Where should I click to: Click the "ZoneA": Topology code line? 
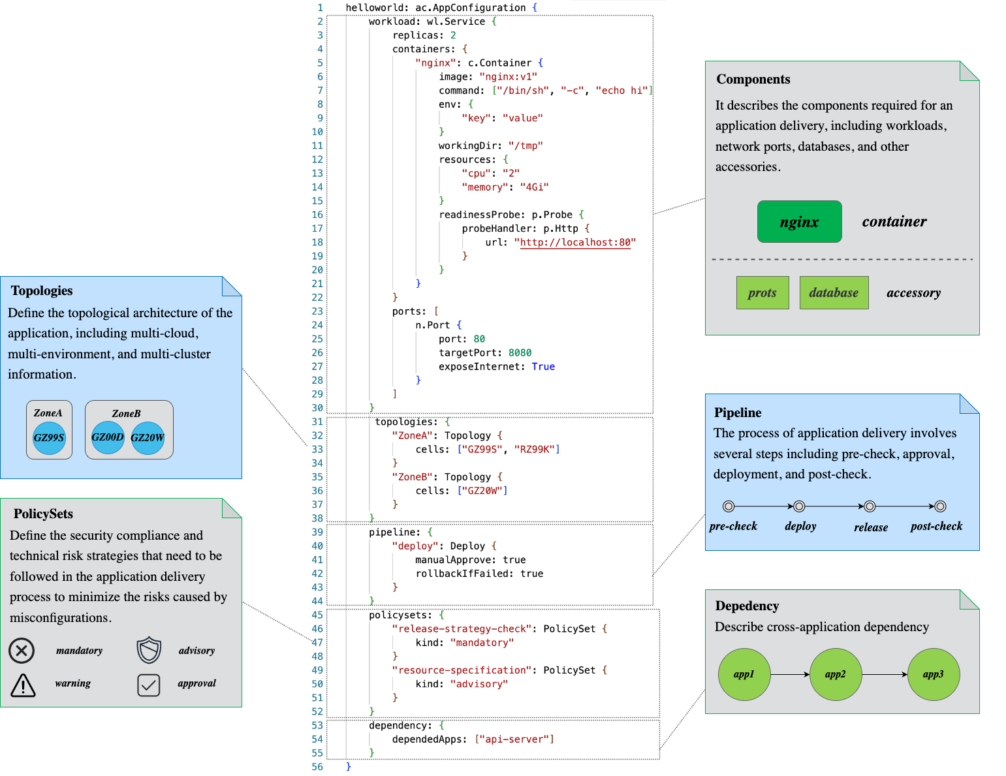point(447,435)
